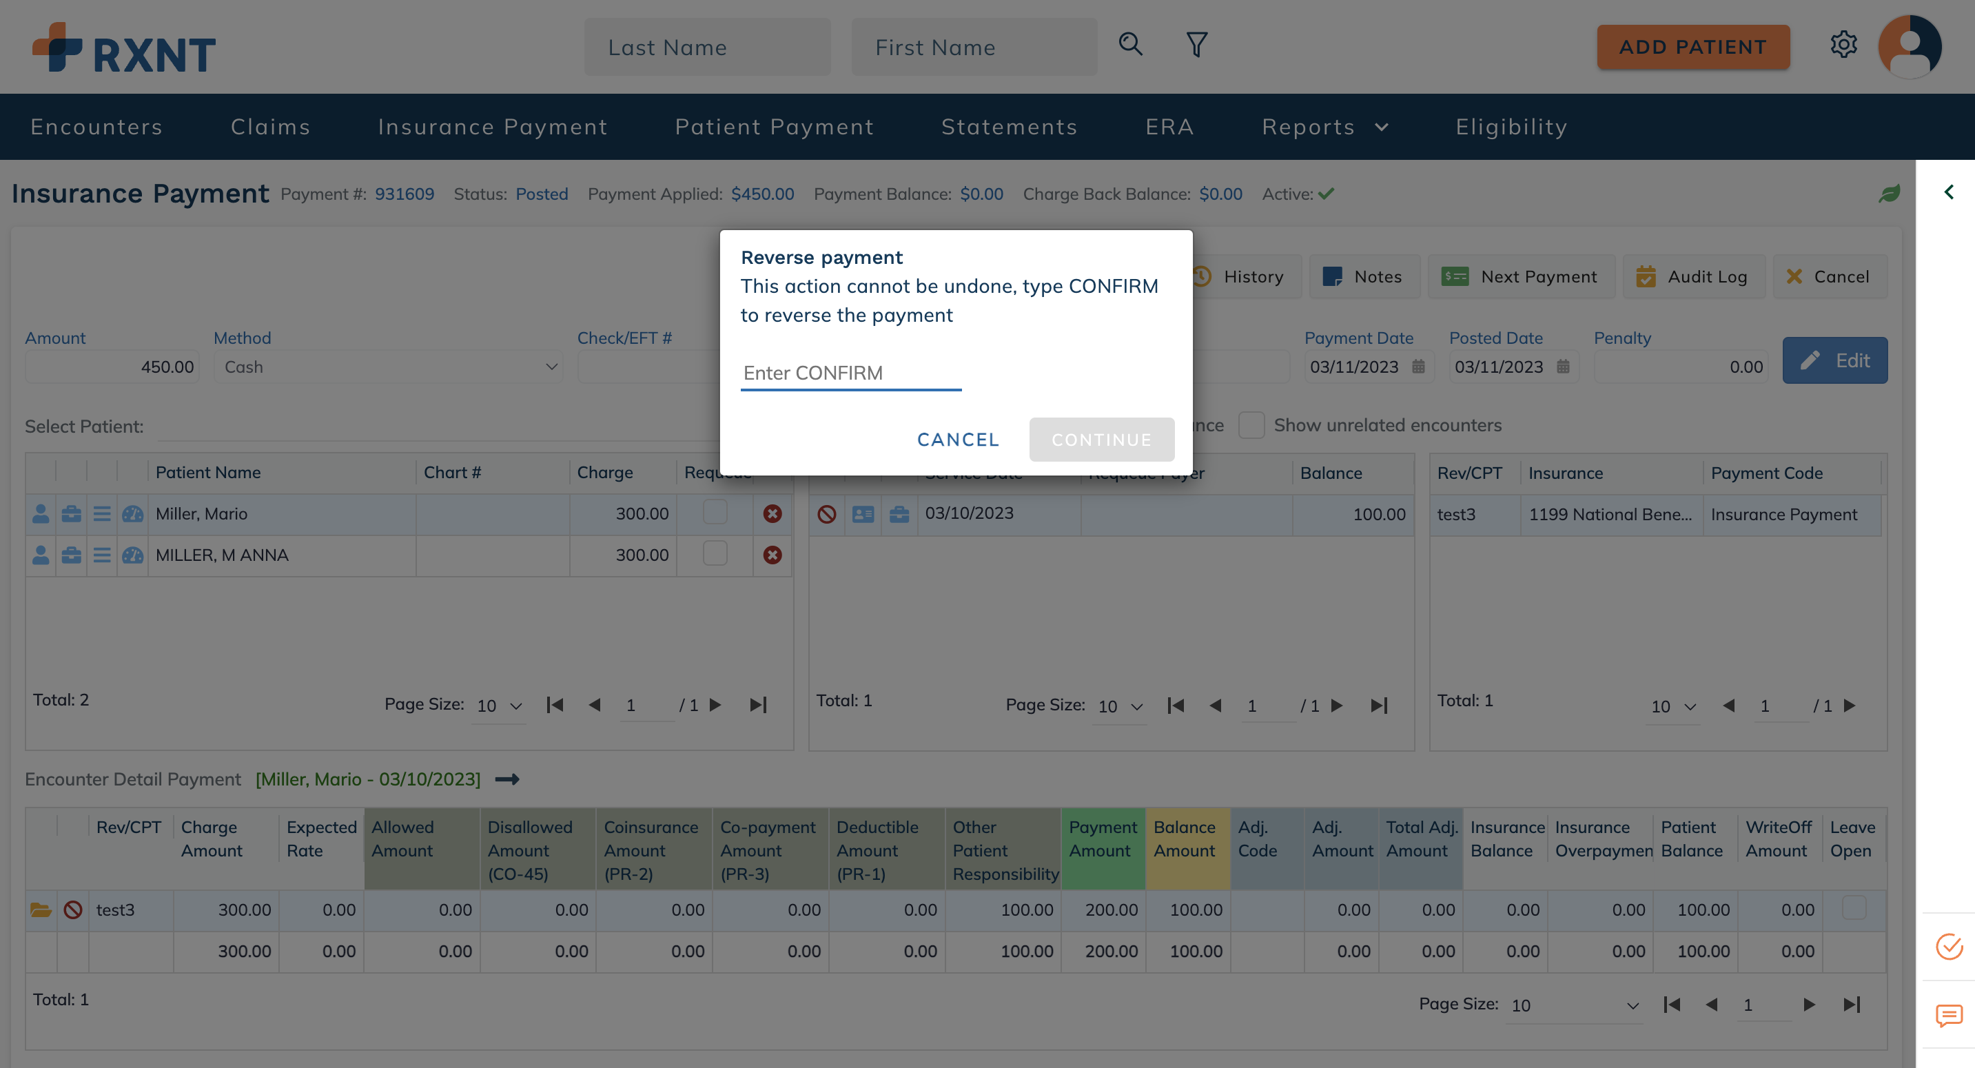
Task: Open dashboard gauge icon for Miller, Mario
Action: point(132,514)
